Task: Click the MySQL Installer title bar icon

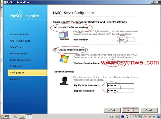Action: [5, 2]
